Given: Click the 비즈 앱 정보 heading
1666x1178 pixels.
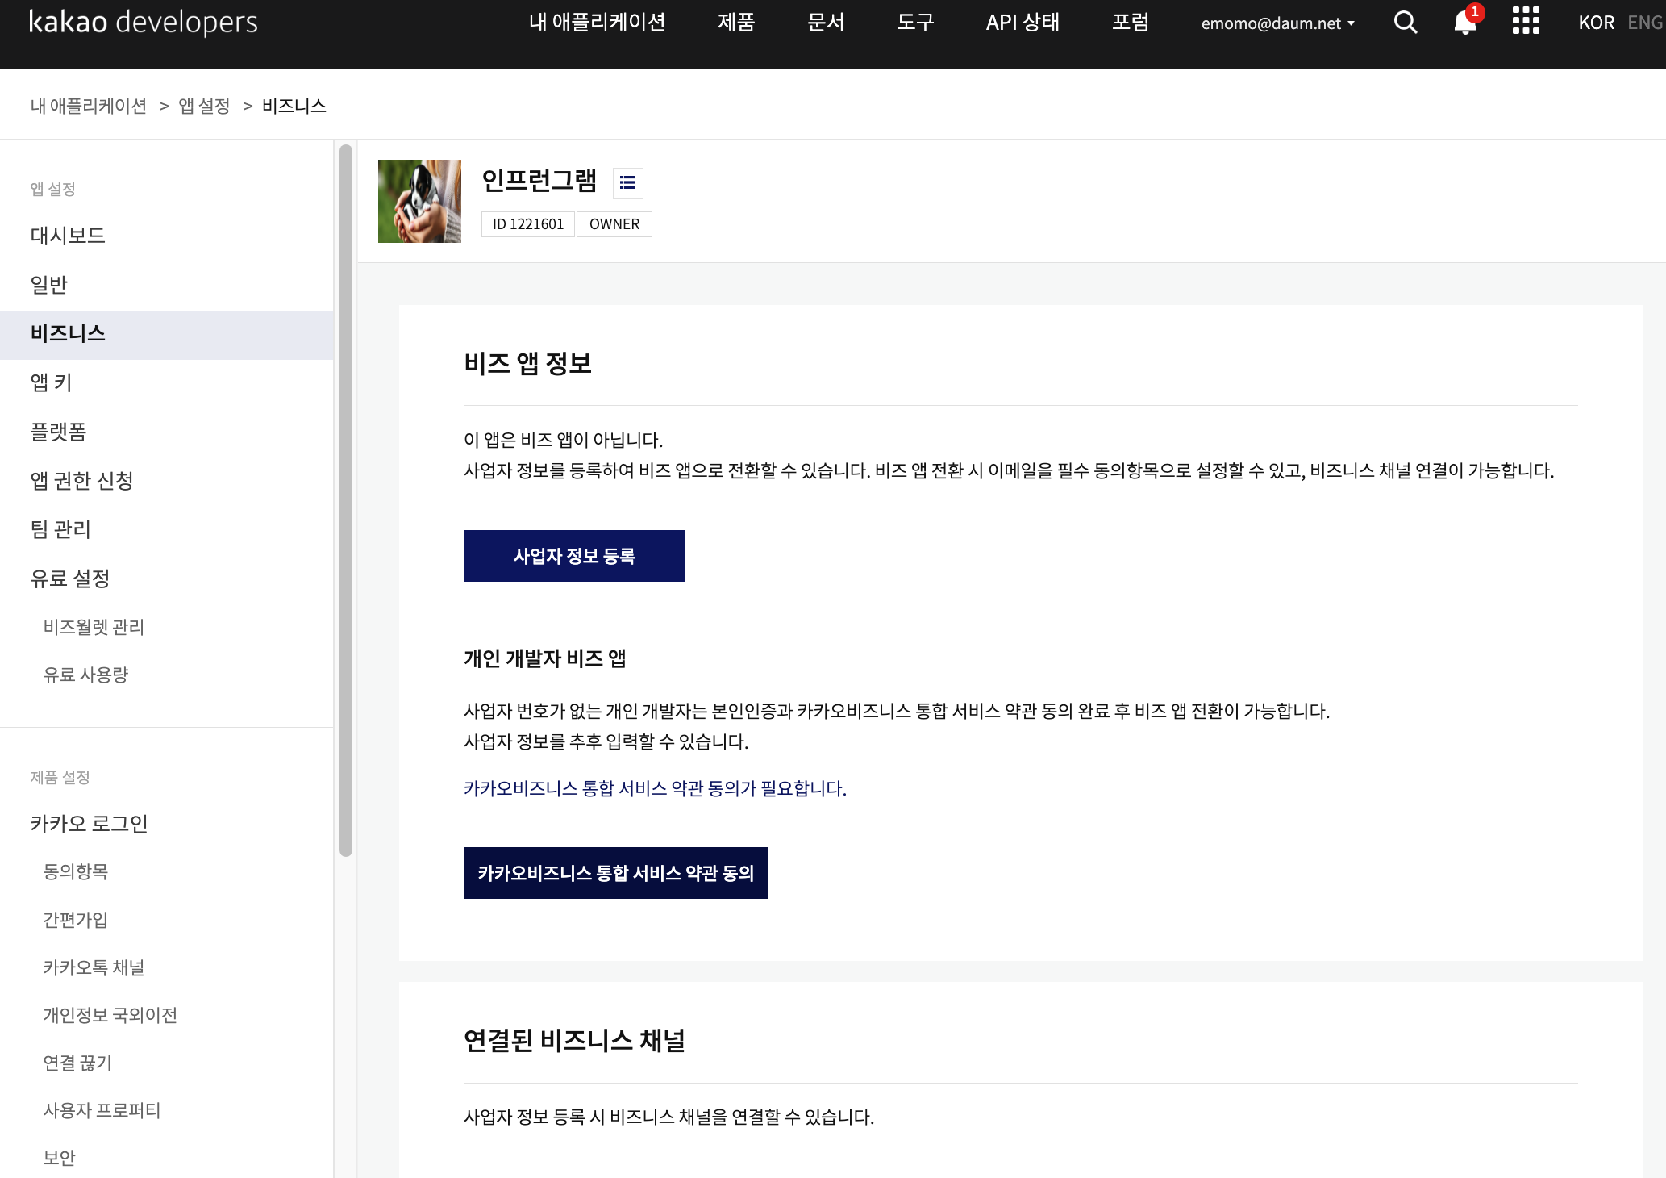Looking at the screenshot, I should click(527, 363).
